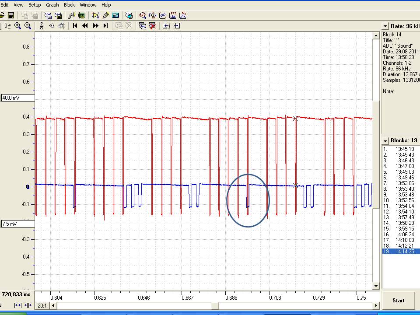Click the zoom out magnifier icon
The width and height of the screenshot is (420, 315).
click(x=28, y=26)
